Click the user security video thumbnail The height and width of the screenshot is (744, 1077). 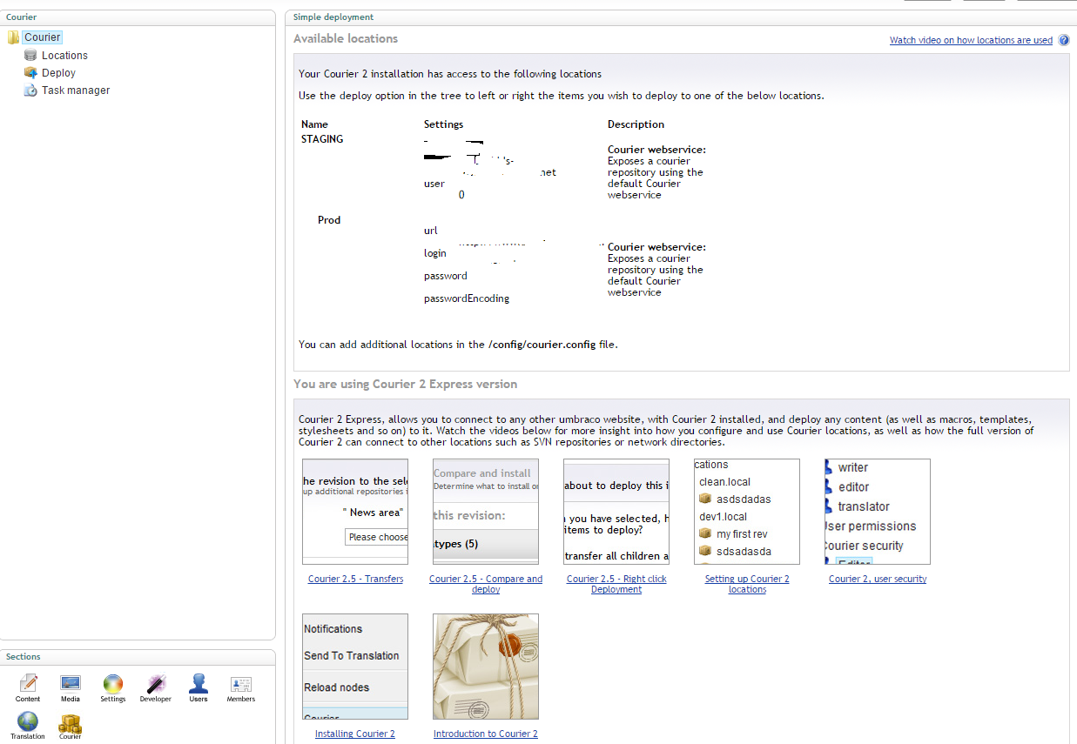(x=878, y=512)
